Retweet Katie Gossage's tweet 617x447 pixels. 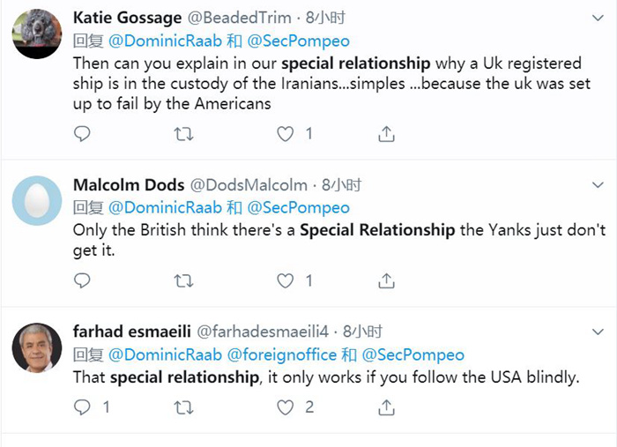(x=183, y=134)
